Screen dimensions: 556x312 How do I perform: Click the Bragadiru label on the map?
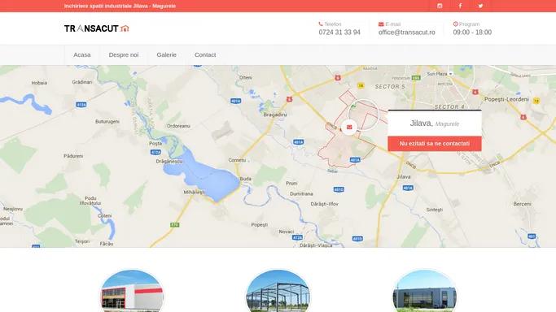point(275,115)
